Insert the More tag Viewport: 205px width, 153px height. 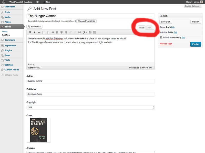point(79,32)
